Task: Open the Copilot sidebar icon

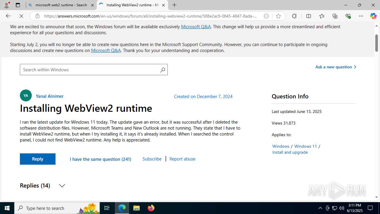Action: [x=373, y=16]
